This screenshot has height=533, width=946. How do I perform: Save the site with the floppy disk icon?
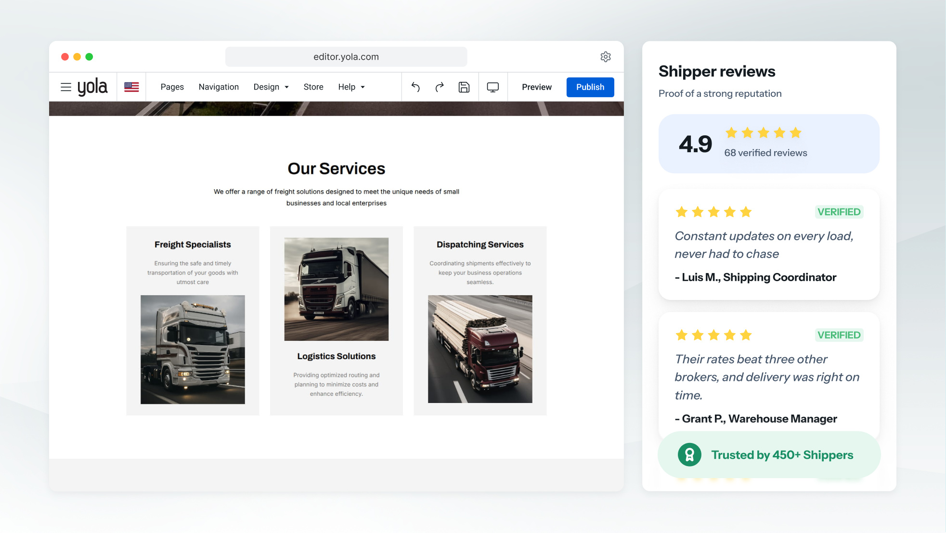pyautogui.click(x=464, y=87)
